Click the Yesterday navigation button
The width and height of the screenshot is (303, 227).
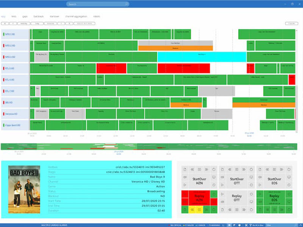(24, 23)
